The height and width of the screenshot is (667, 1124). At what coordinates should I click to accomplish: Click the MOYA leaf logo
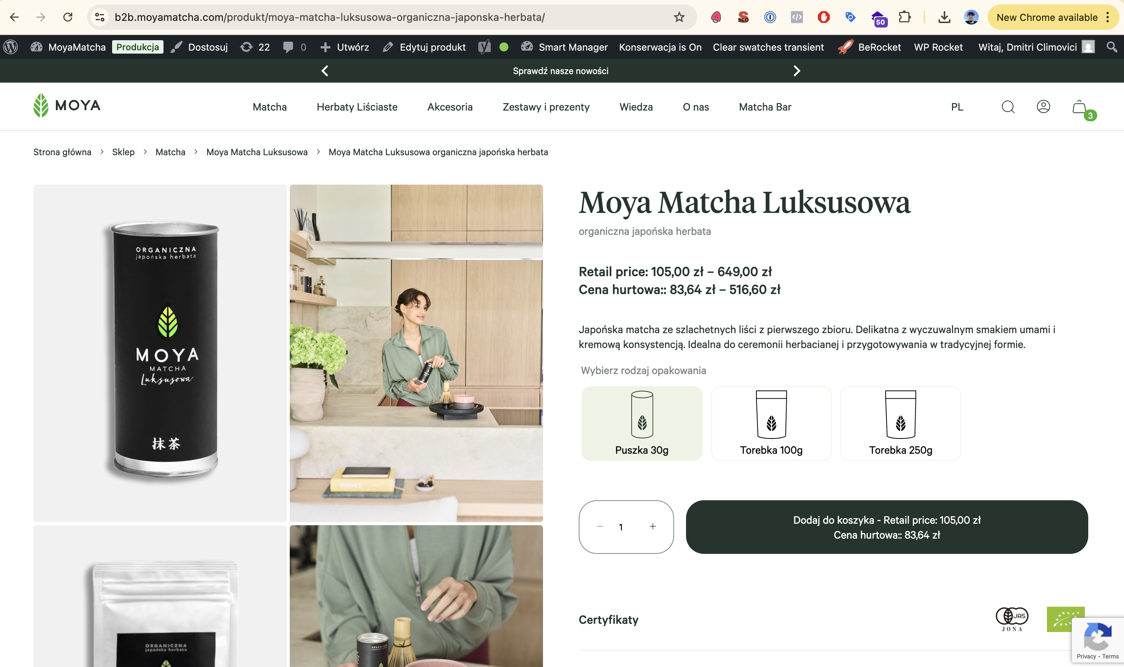[67, 106]
